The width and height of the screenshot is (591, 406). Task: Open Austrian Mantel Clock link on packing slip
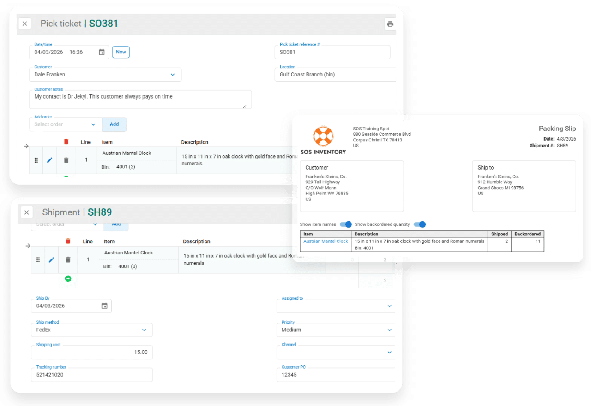[x=326, y=241]
